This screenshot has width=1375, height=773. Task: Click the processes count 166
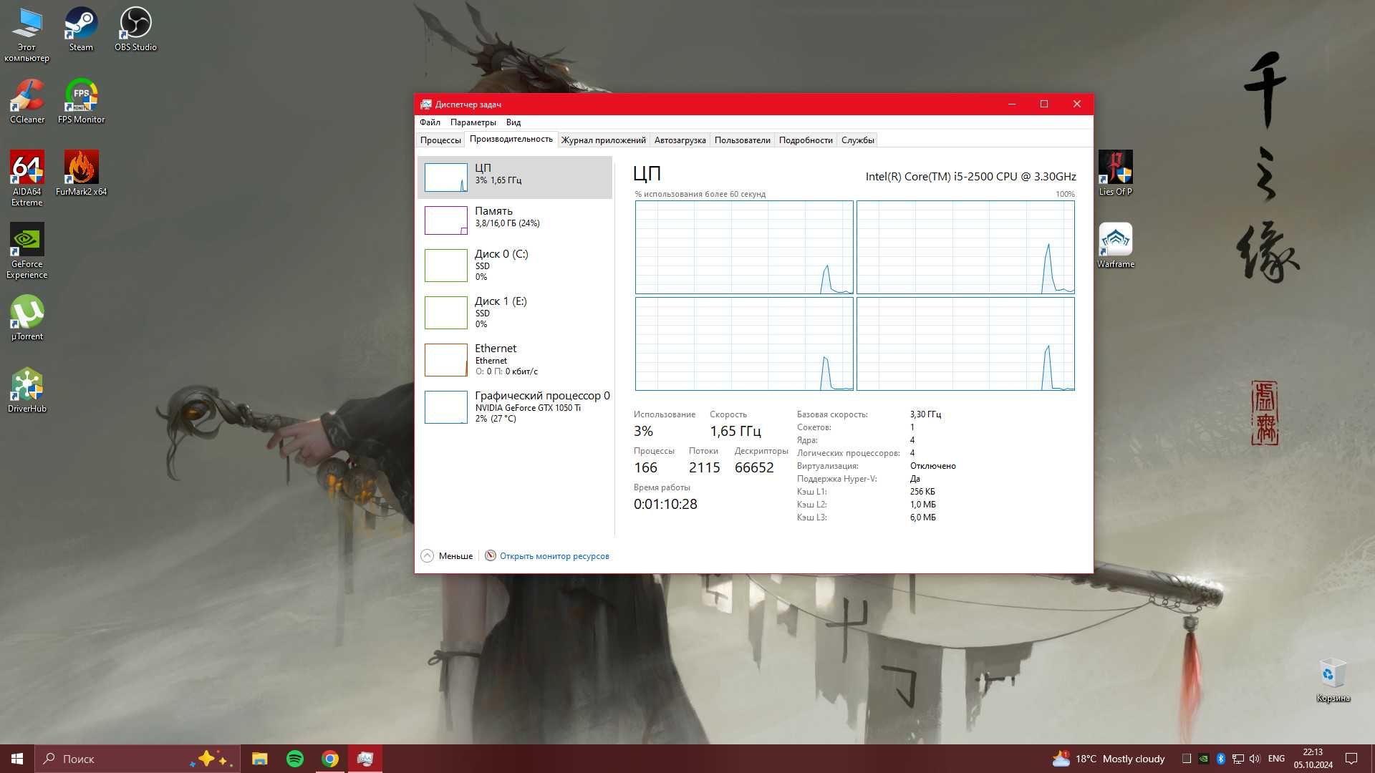pyautogui.click(x=645, y=467)
